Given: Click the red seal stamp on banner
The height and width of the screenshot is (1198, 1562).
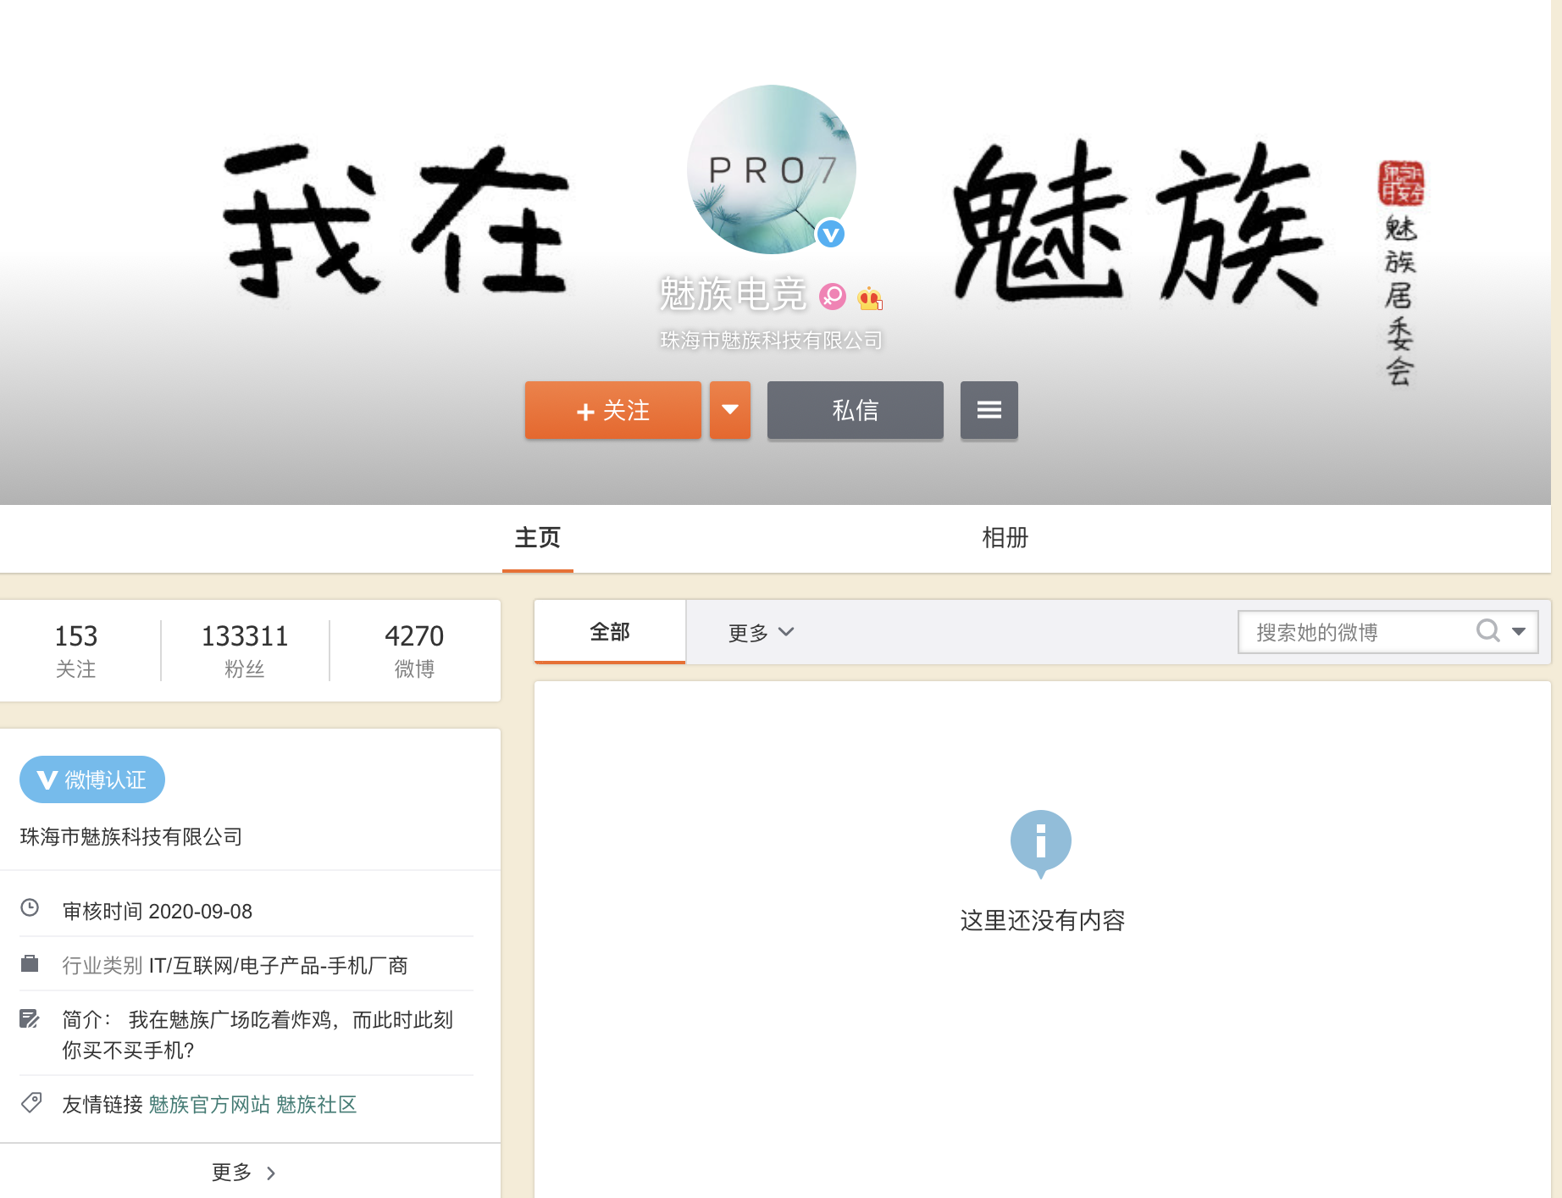Looking at the screenshot, I should pyautogui.click(x=1400, y=183).
